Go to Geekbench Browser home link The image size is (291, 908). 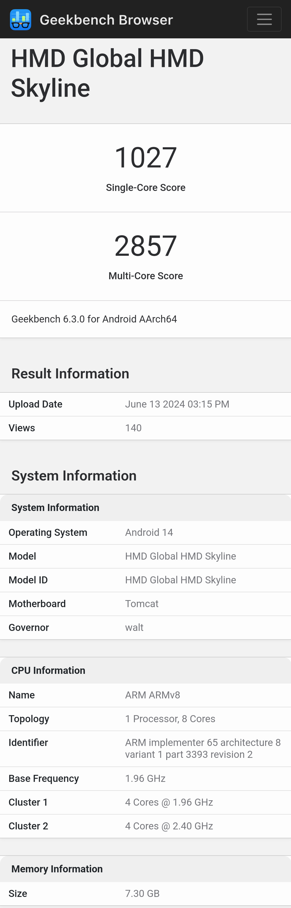[x=106, y=20]
